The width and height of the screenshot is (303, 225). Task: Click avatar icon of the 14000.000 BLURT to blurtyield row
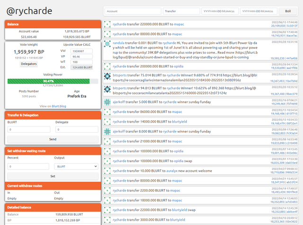(107, 122)
